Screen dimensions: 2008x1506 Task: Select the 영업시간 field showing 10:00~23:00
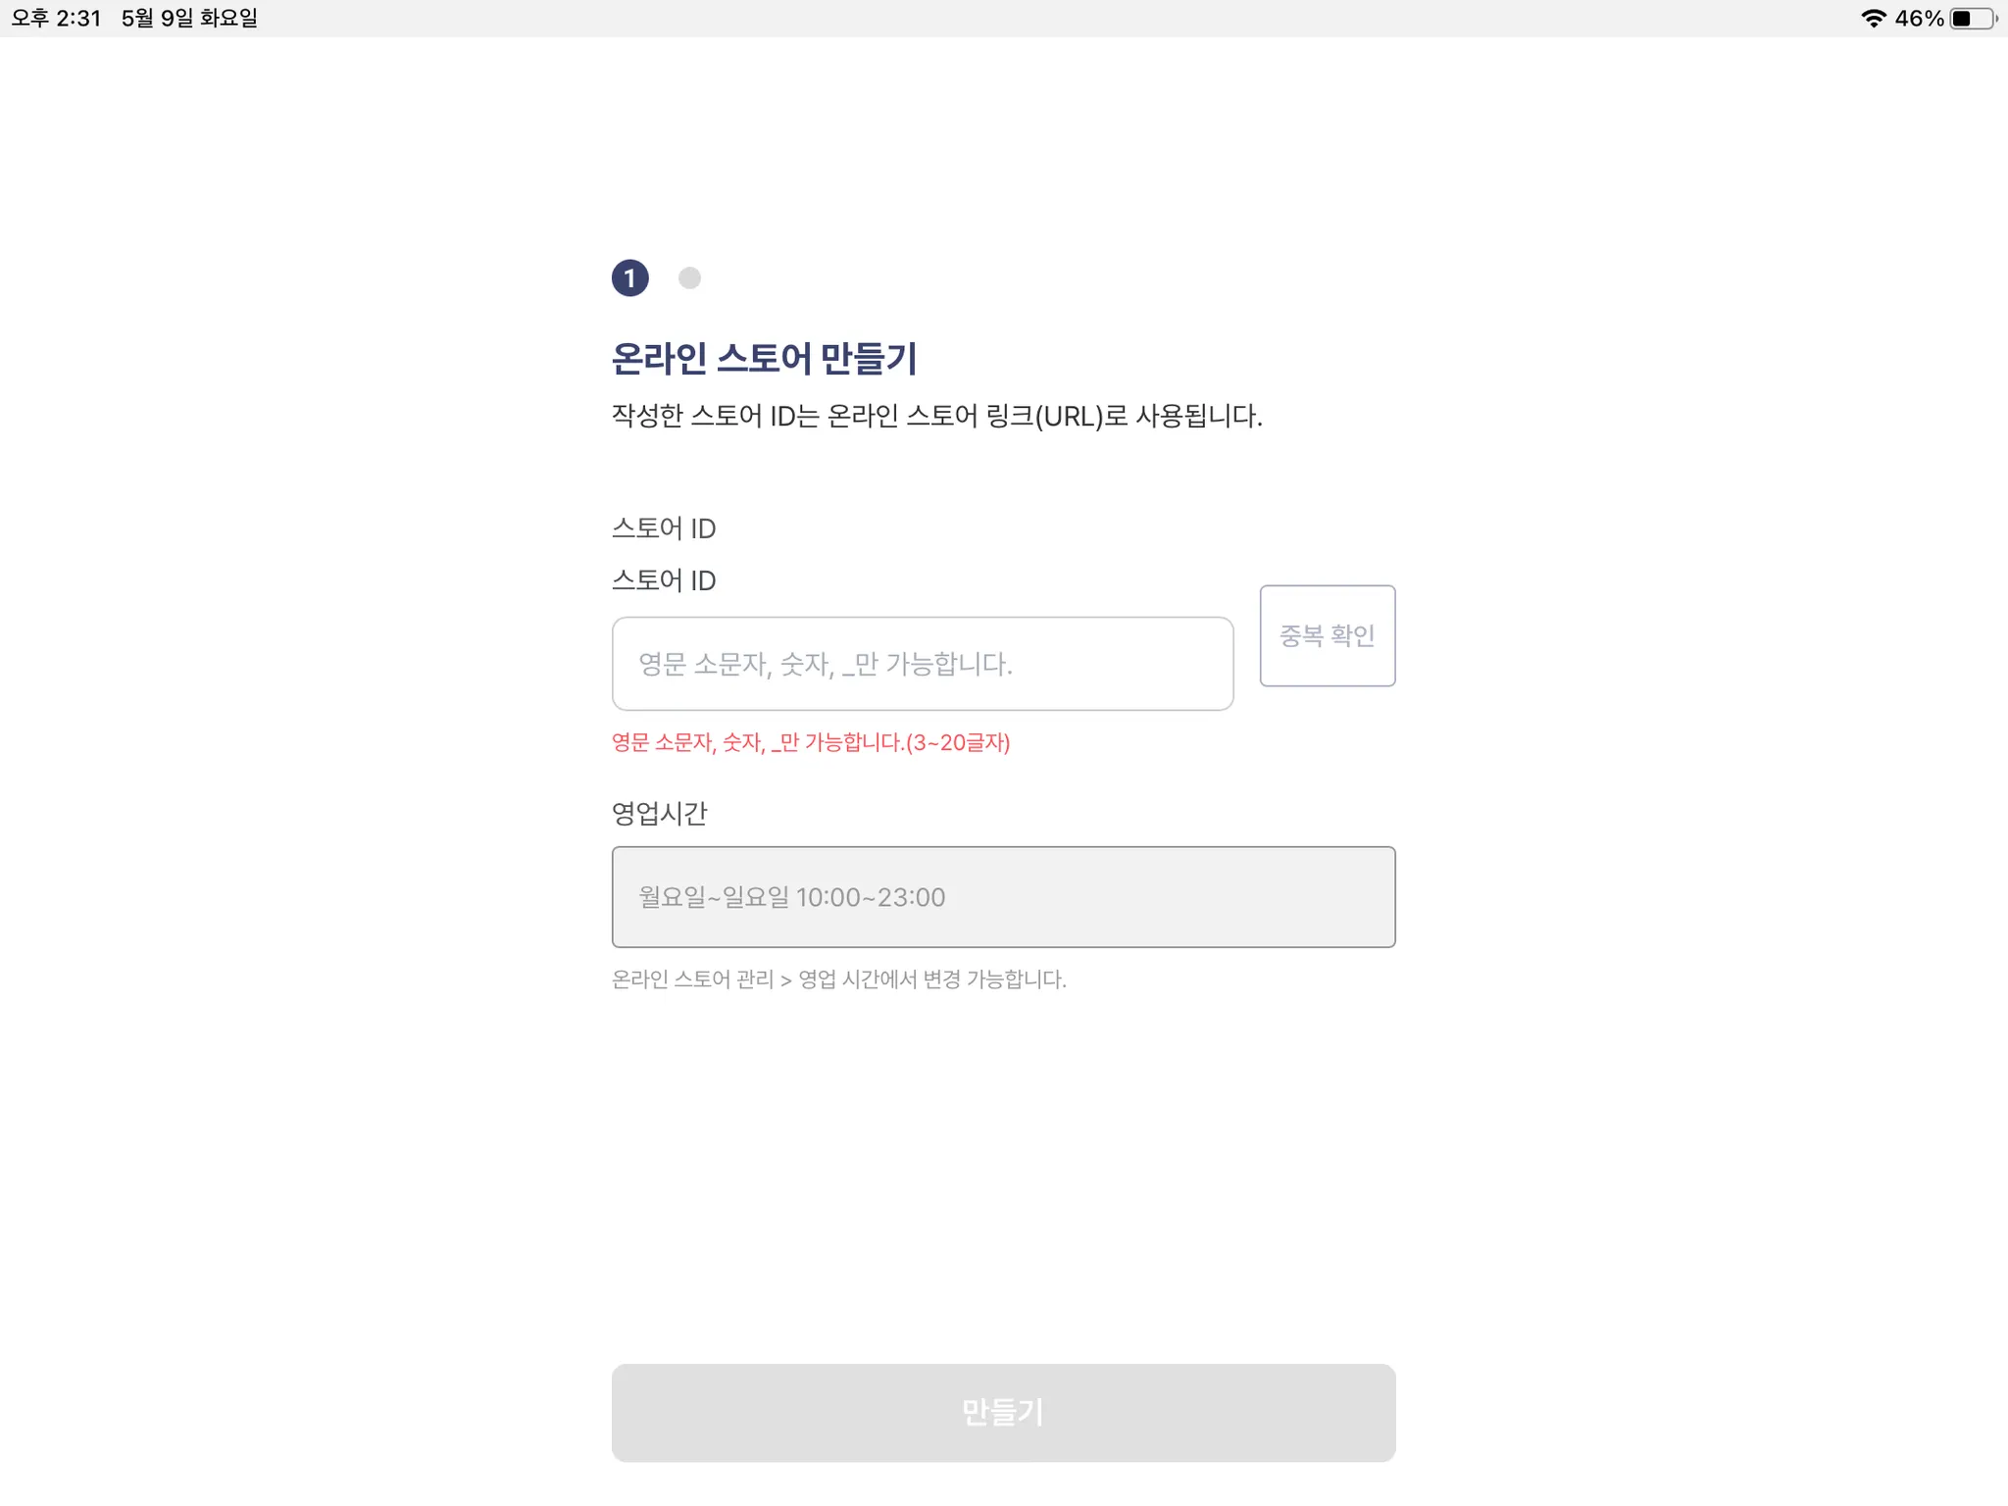click(x=1003, y=897)
